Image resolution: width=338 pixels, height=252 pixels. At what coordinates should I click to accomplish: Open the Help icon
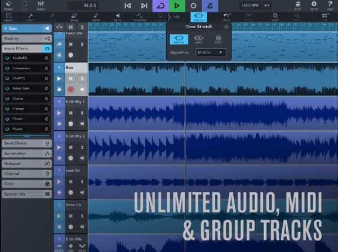tap(330, 6)
